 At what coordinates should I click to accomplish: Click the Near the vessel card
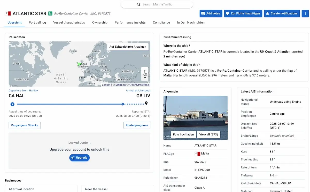(118, 189)
